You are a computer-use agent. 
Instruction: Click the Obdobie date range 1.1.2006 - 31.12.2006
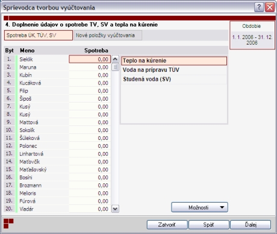pos(252,40)
